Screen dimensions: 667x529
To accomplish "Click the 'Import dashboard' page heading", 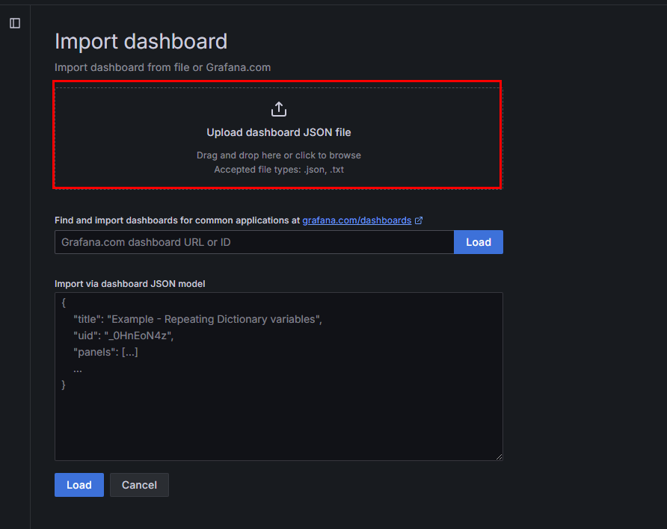I will (x=141, y=42).
